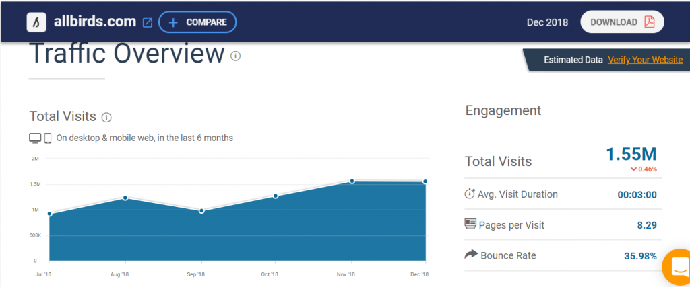Image resolution: width=690 pixels, height=287 pixels.
Task: Select the Nov '18 chart data point
Action: pyautogui.click(x=351, y=181)
